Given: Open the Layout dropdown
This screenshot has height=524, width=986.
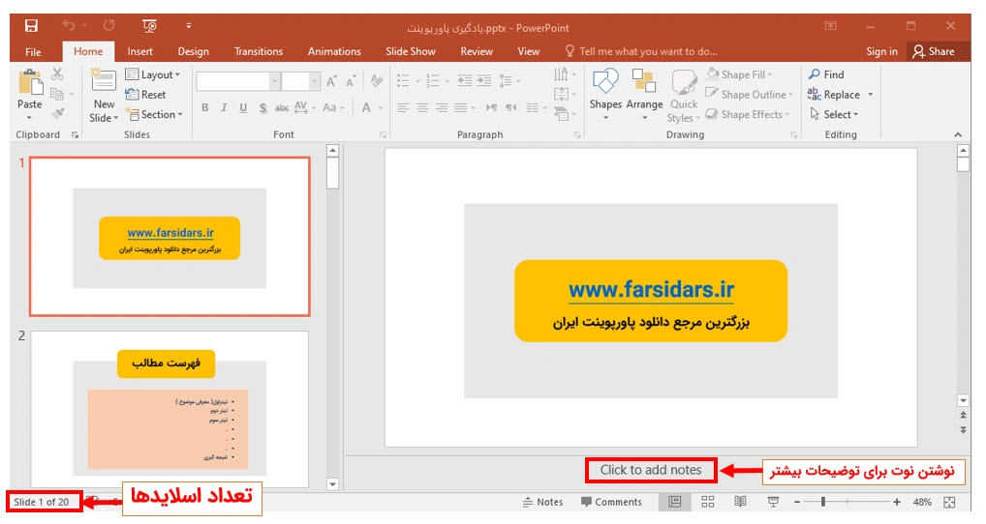Looking at the screenshot, I should tap(153, 74).
